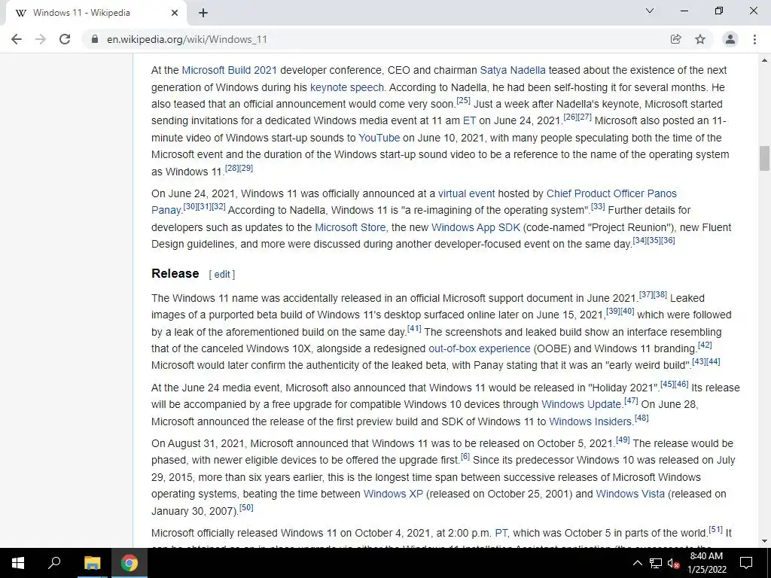The height and width of the screenshot is (578, 771).
Task: Open tab search chevron
Action: (x=650, y=11)
